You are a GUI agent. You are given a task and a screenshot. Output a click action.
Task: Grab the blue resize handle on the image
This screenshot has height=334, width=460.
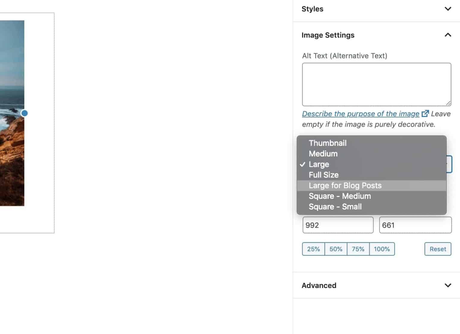[x=24, y=113]
